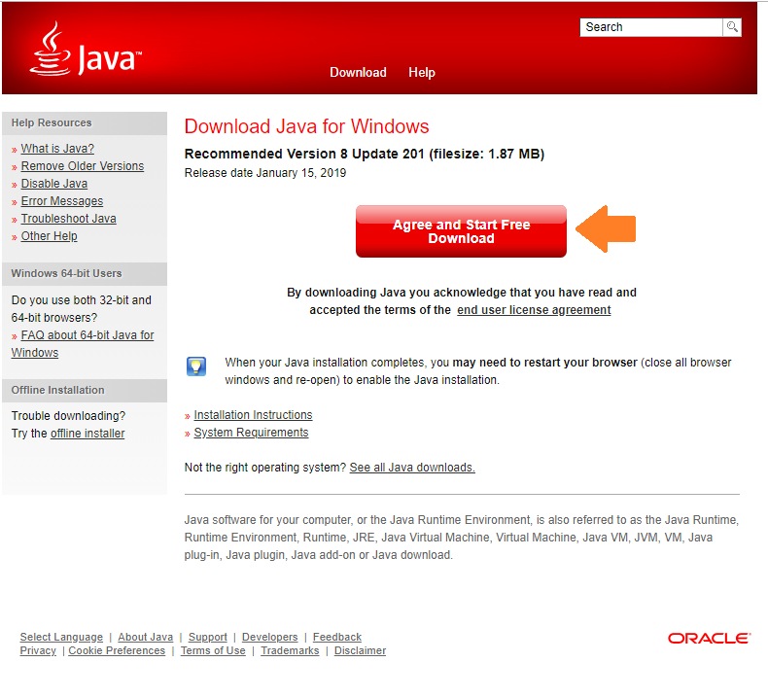Click See all Java downloads
The width and height of the screenshot is (768, 697).
412,468
